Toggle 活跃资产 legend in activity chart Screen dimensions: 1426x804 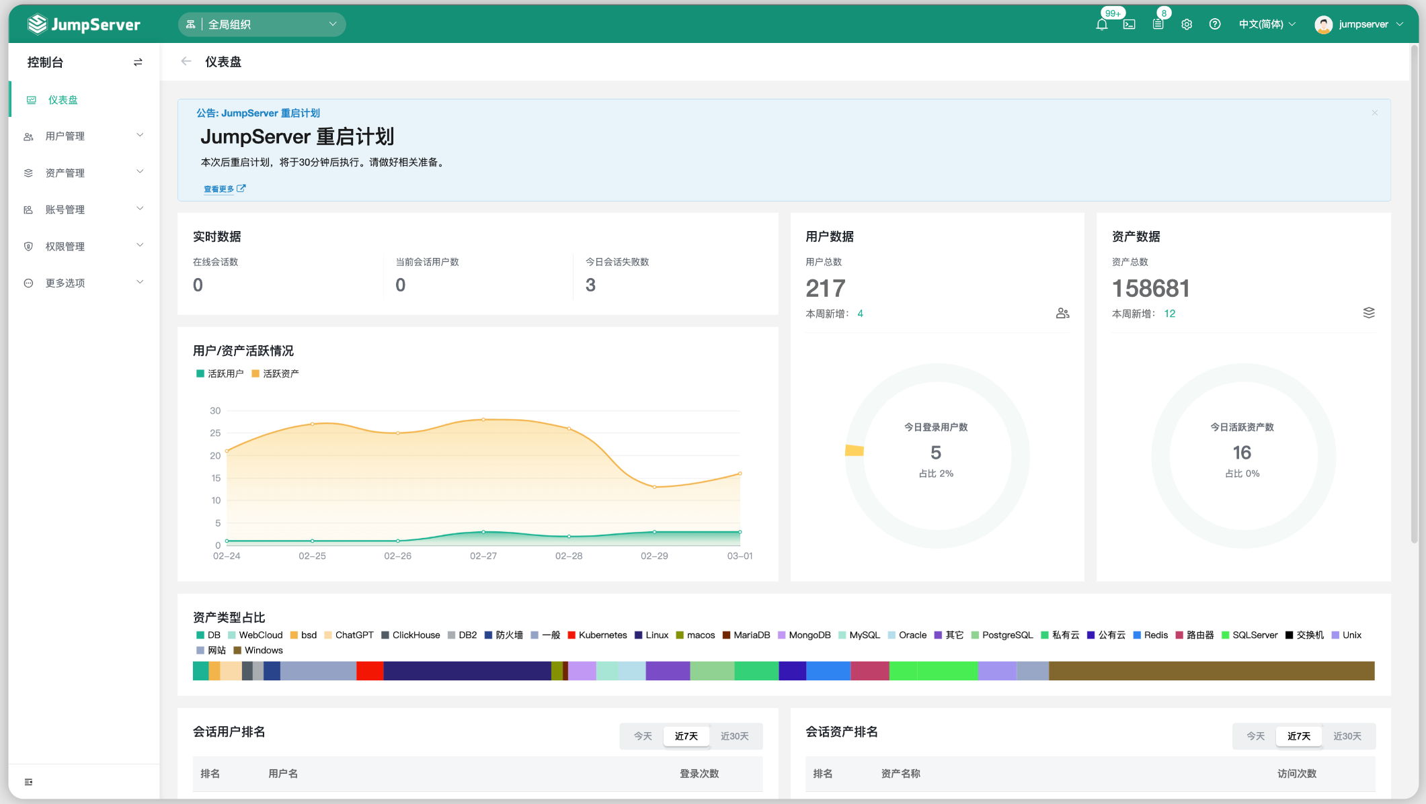275,373
